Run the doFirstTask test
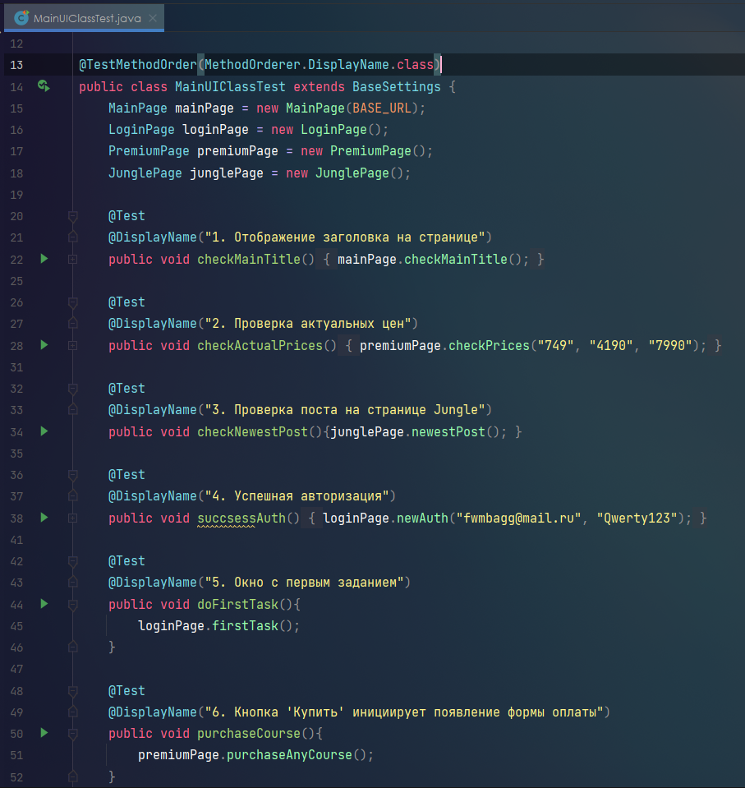The width and height of the screenshot is (745, 788). 44,604
